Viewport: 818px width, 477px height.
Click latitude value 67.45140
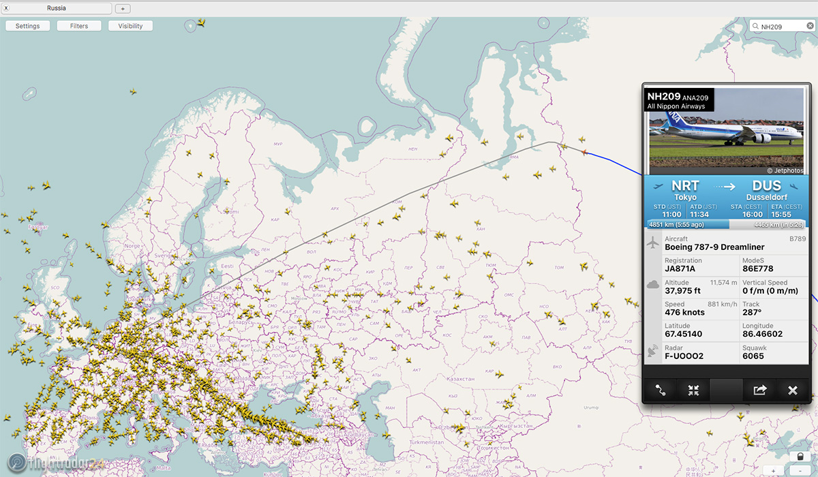684,335
